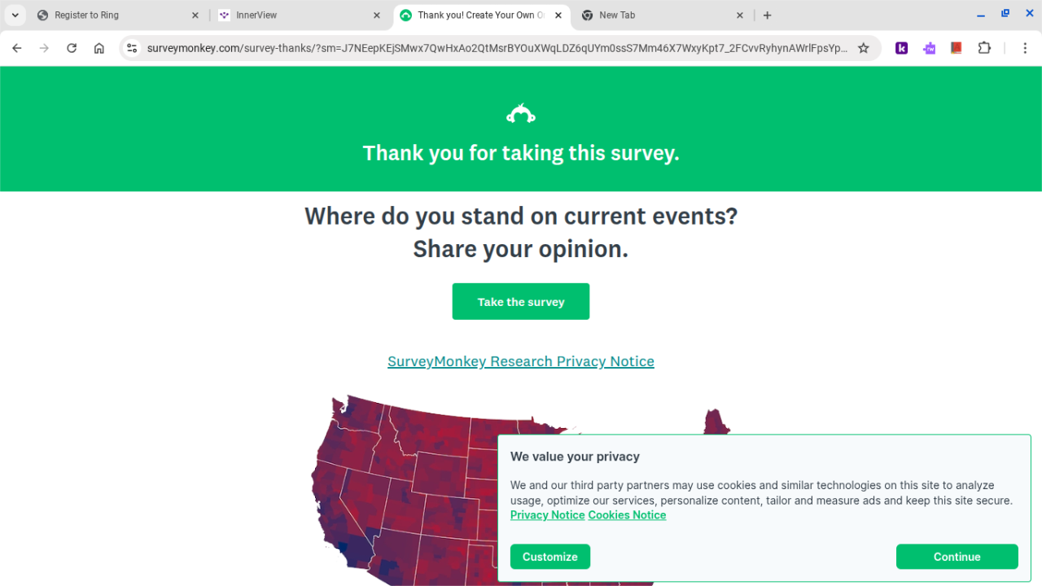Image resolution: width=1042 pixels, height=586 pixels.
Task: Reload the current page
Action: pos(72,48)
